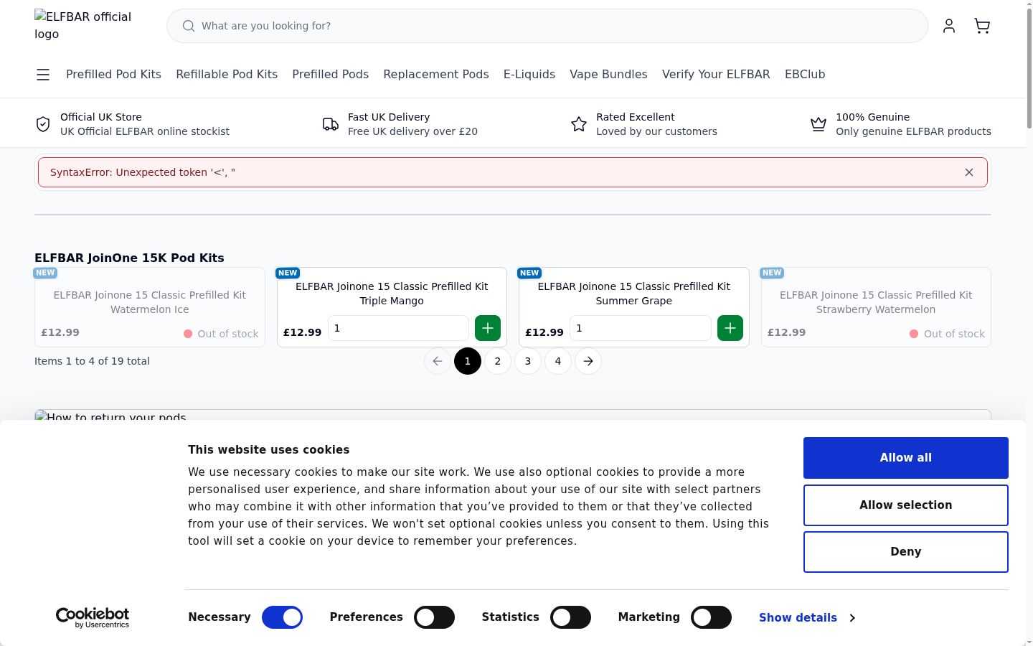Open the account profile icon
Screen dimensions: 1033x646
(x=949, y=26)
